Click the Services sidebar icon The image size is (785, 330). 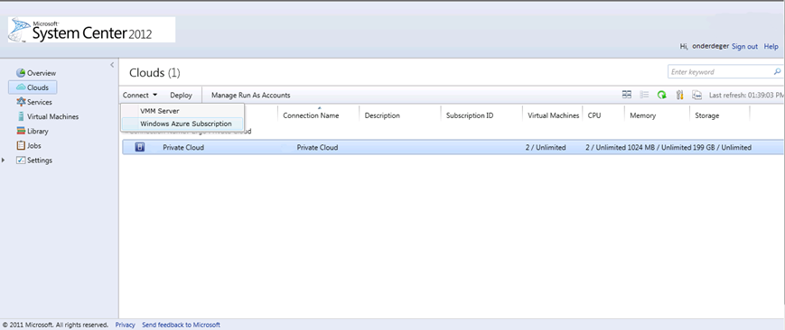pos(21,102)
